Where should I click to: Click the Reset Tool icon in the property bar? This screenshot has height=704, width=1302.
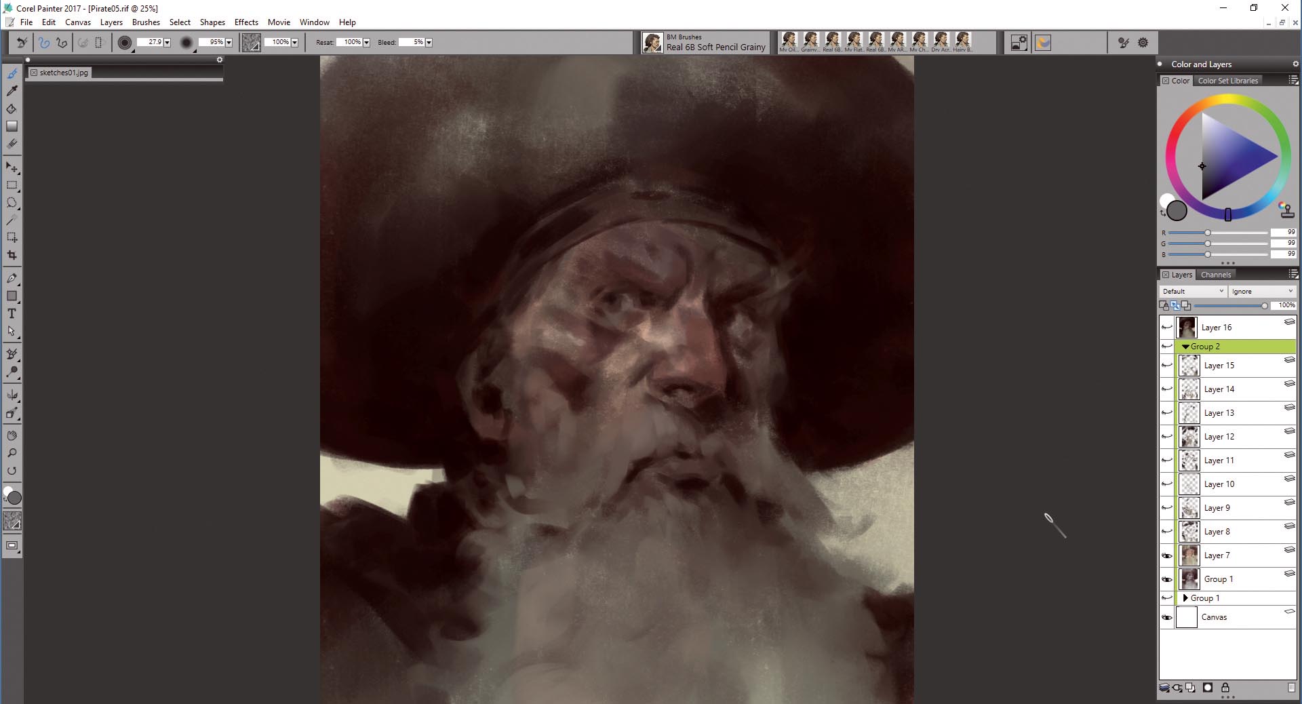(x=22, y=42)
